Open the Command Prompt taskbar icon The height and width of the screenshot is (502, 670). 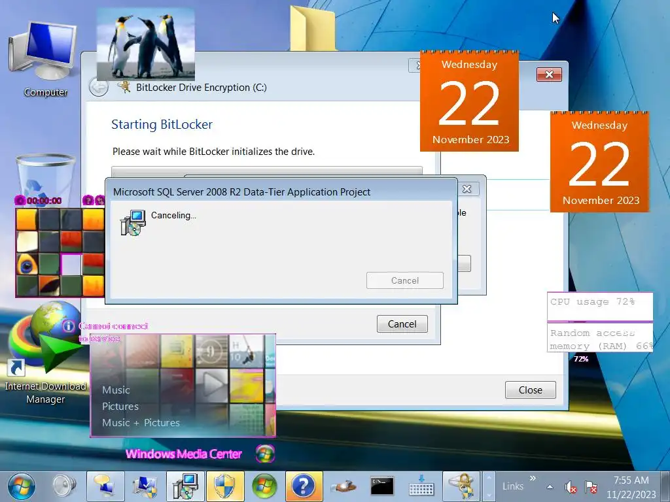tap(382, 486)
